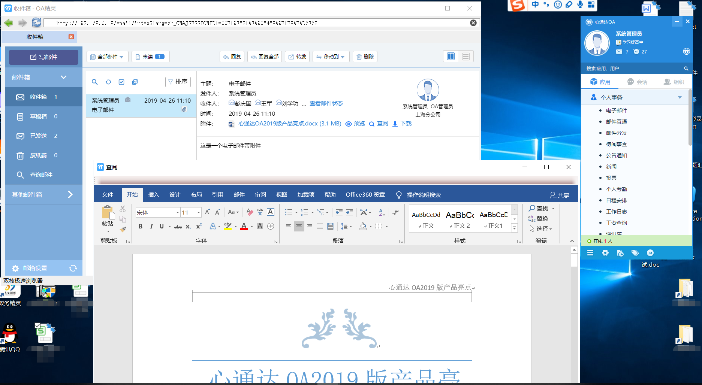Click 查找 Find in editing group

(x=539, y=208)
